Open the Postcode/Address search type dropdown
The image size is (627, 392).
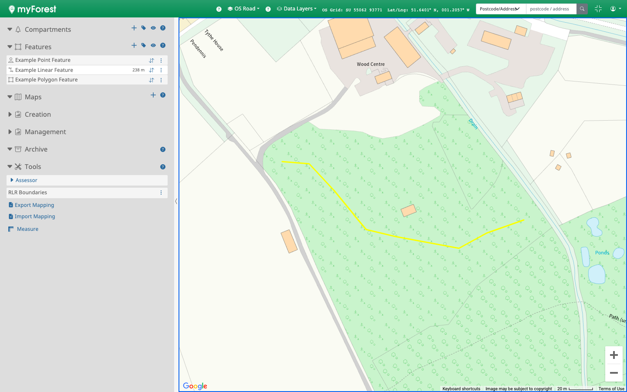(x=500, y=9)
